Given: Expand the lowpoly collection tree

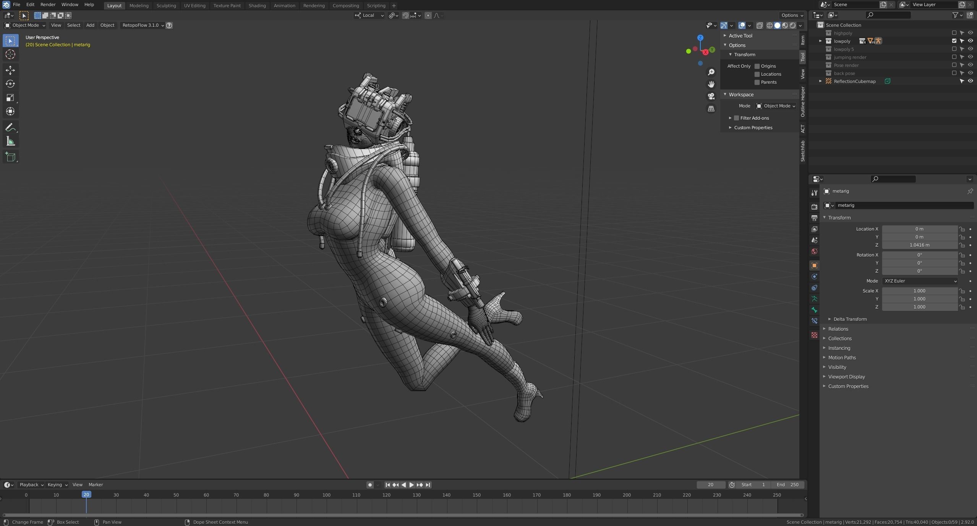Looking at the screenshot, I should 820,41.
